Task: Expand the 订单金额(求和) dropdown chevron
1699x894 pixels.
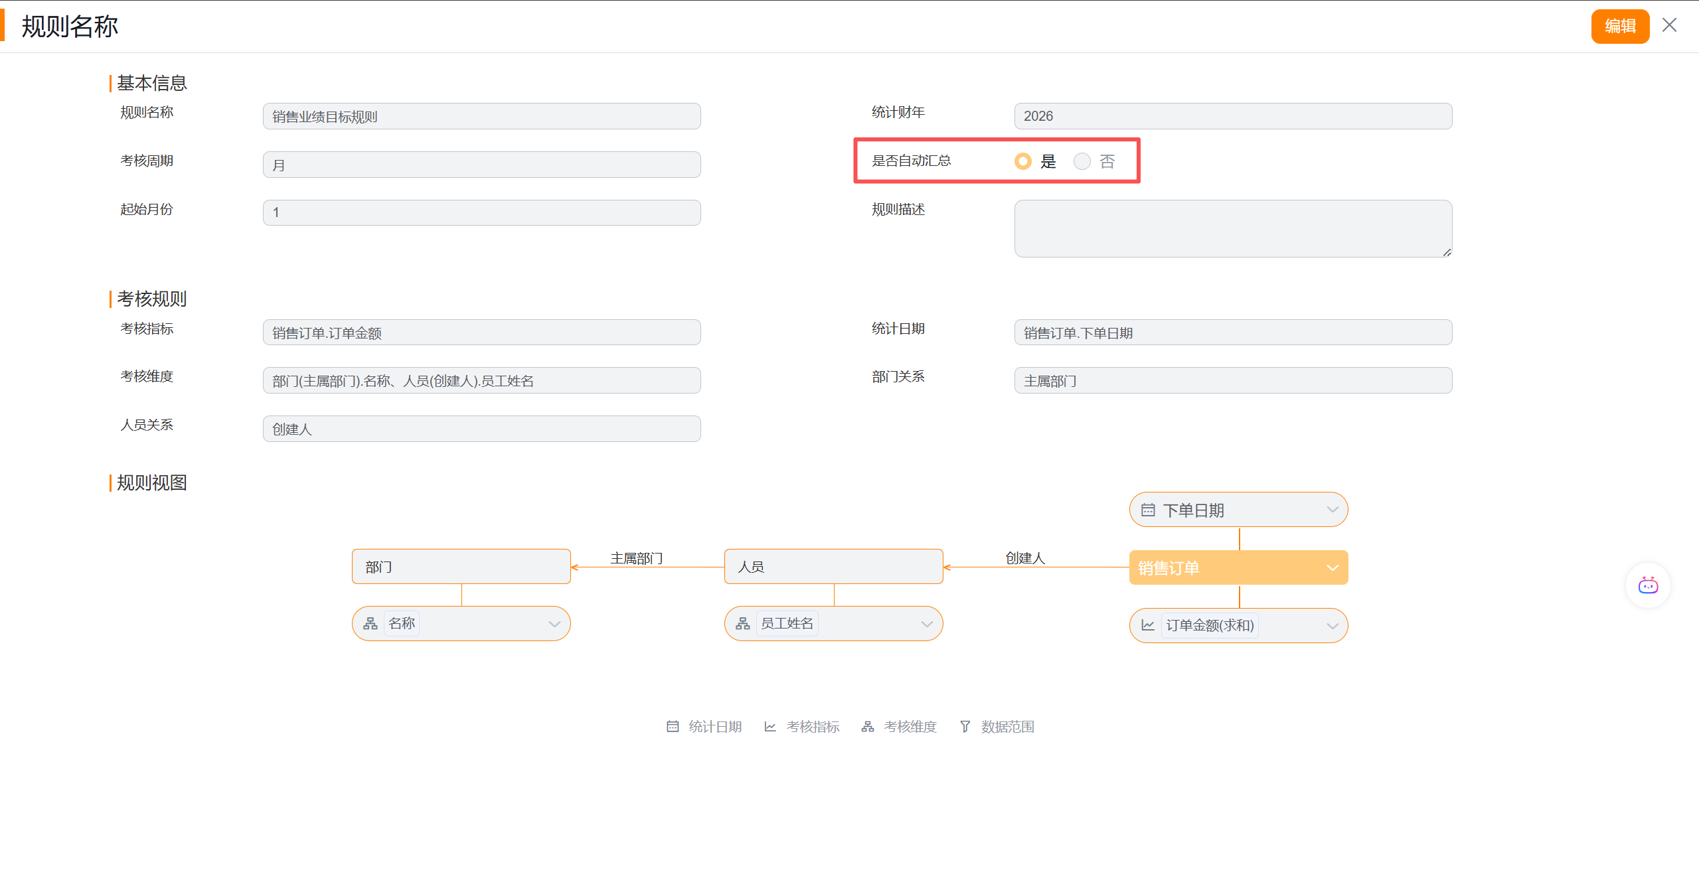Action: 1332,626
